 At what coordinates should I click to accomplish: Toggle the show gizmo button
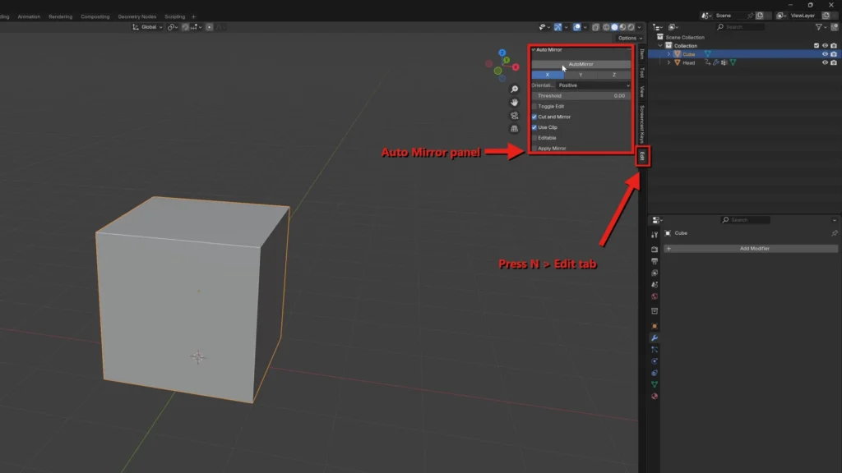click(558, 27)
